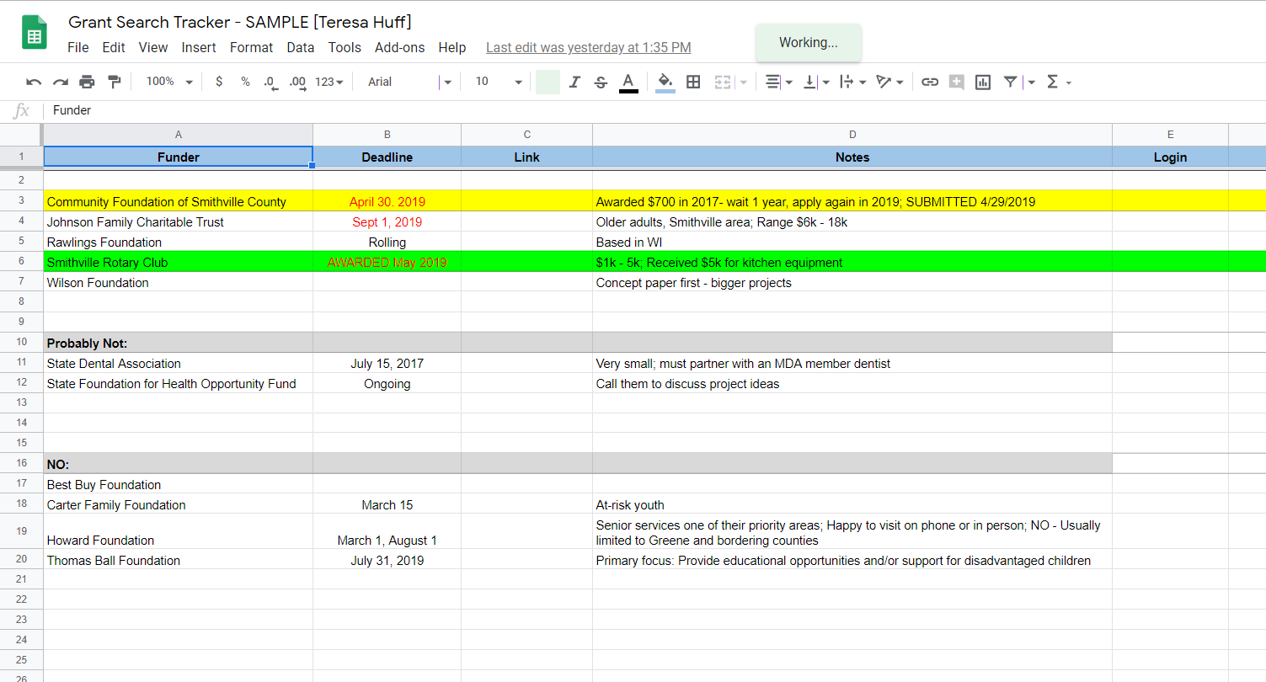Open the zoom 100% dropdown
Screen dimensions: 1266x682
[169, 82]
